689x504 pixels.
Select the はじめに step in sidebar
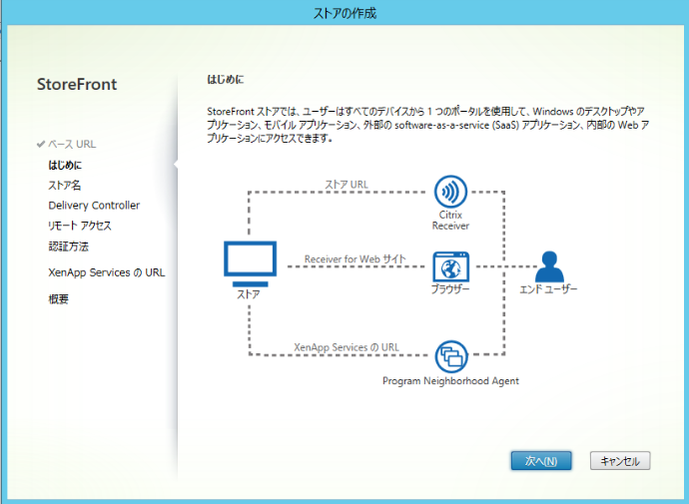click(x=65, y=165)
